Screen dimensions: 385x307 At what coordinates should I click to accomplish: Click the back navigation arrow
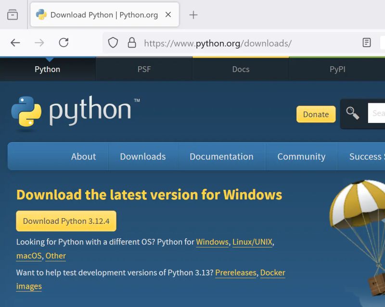coord(15,42)
